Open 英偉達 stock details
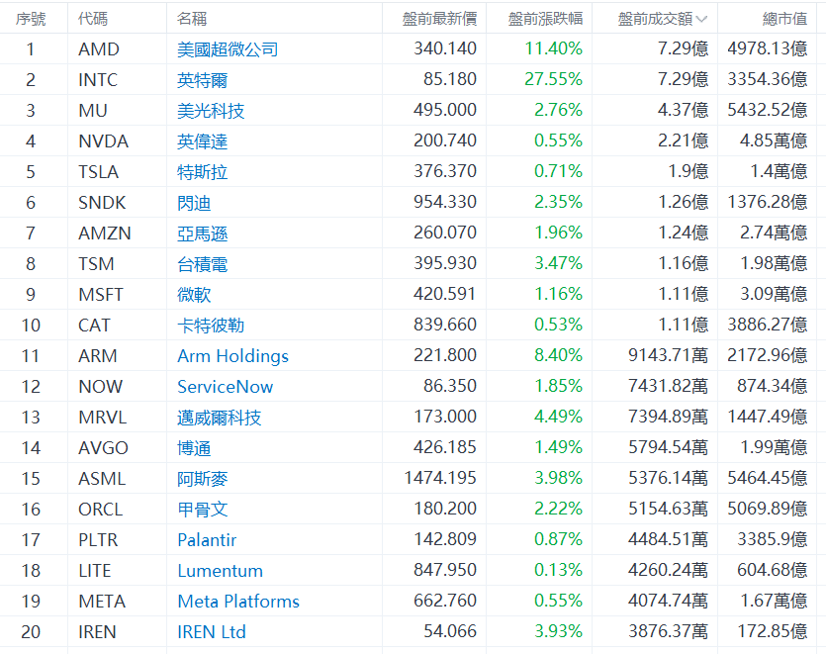Screen dimensions: 826x654 202,141
